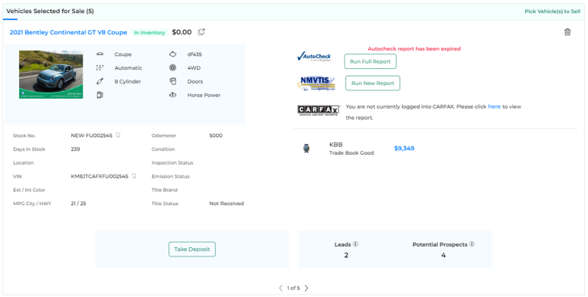Click Leads count 2

[346, 256]
